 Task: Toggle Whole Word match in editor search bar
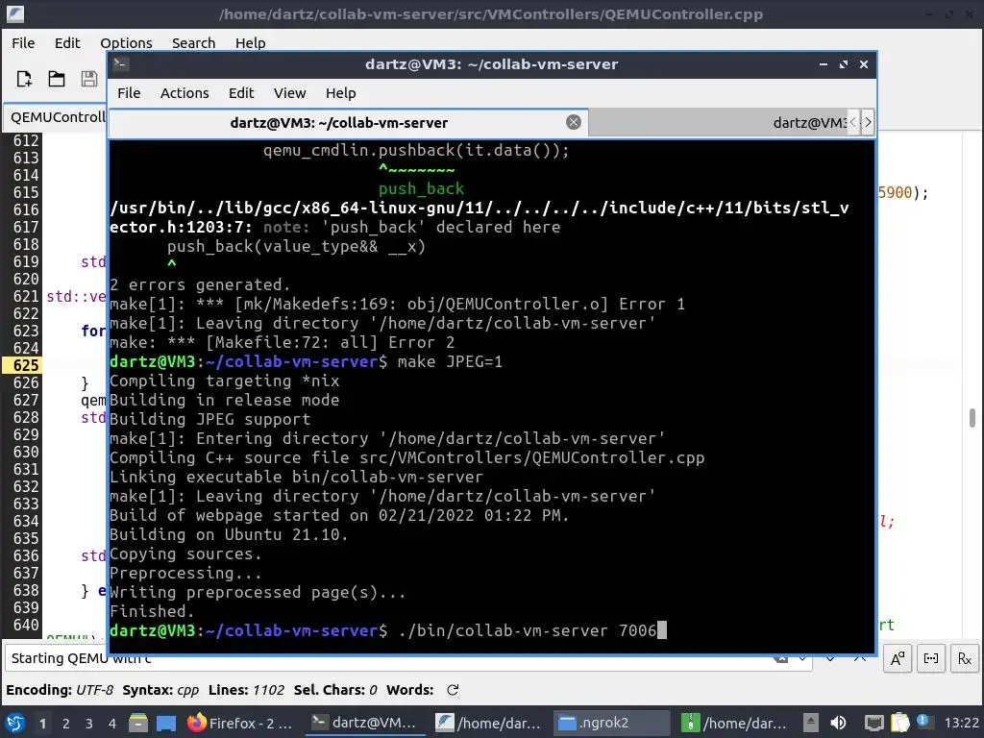click(931, 658)
